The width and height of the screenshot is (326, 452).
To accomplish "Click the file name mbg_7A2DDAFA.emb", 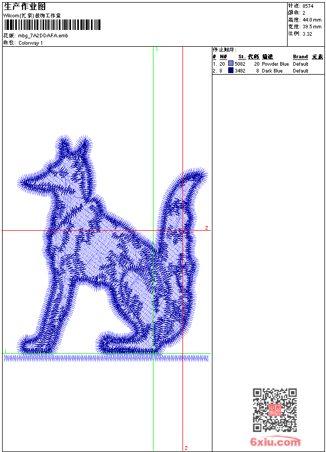I will click(43, 36).
